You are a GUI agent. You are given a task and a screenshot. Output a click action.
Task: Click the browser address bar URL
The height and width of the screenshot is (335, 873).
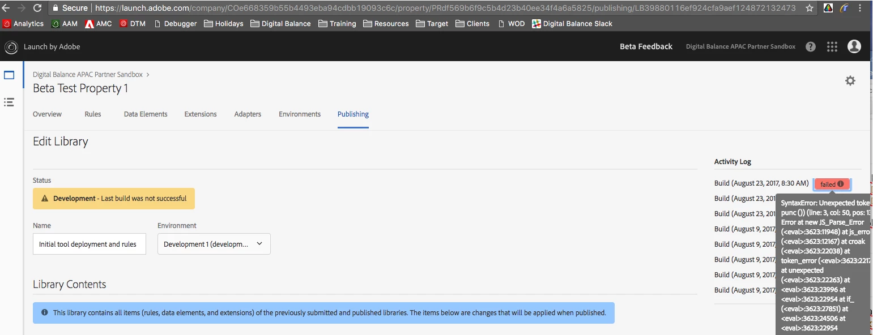pyautogui.click(x=445, y=8)
